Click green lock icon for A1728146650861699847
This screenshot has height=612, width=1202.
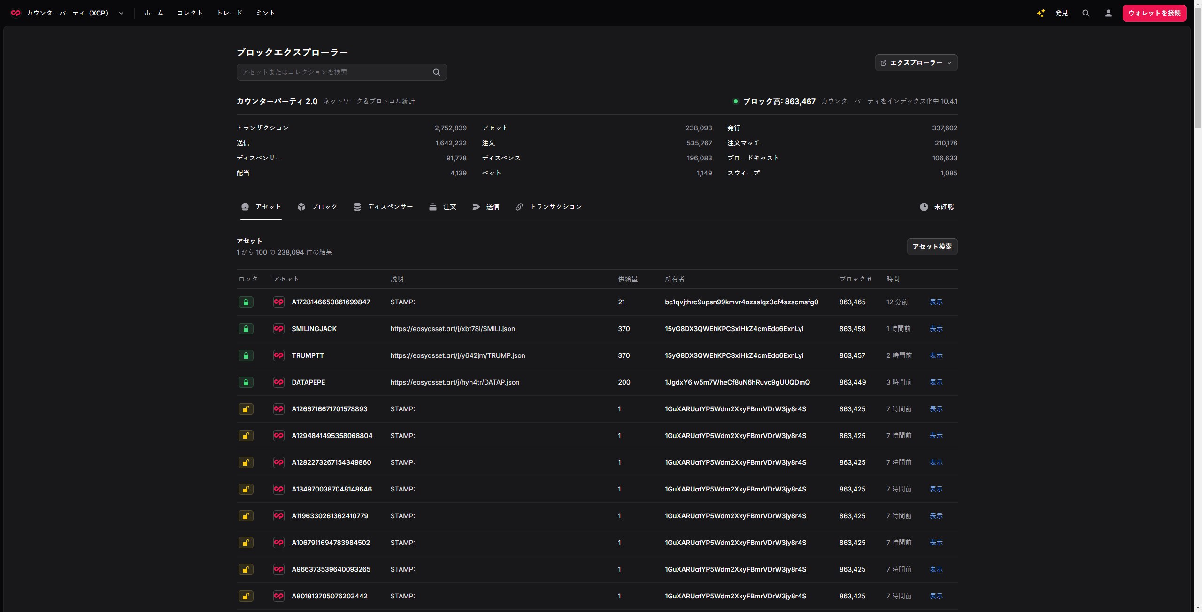point(246,302)
